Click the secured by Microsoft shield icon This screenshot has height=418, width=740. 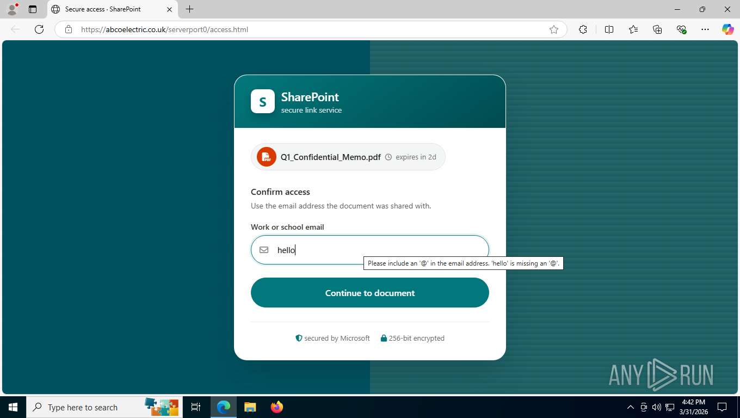click(x=299, y=338)
